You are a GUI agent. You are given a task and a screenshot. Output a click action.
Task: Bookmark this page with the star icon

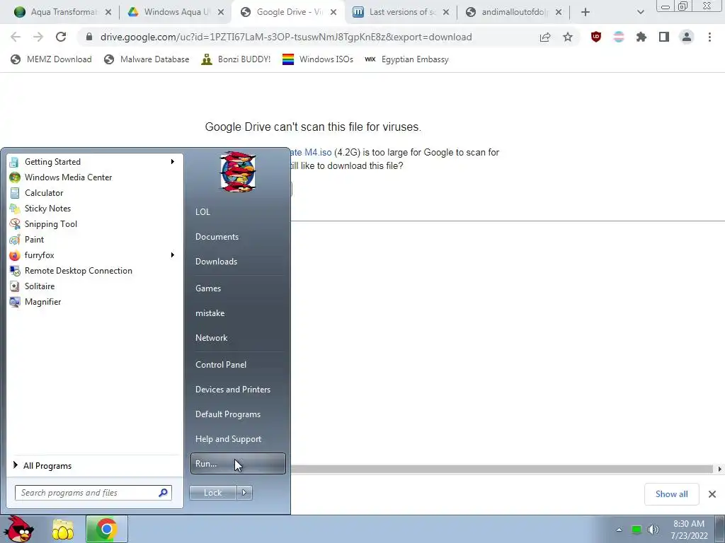coord(568,37)
